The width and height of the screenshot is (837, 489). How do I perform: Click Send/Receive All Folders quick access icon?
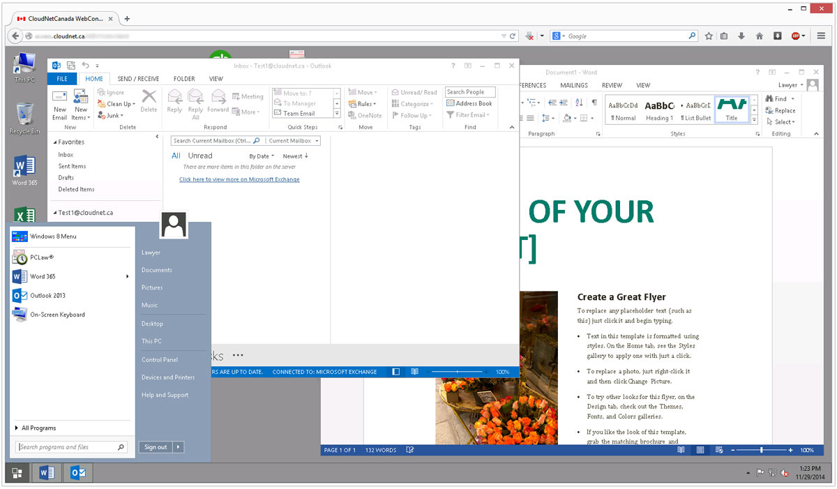(x=71, y=66)
